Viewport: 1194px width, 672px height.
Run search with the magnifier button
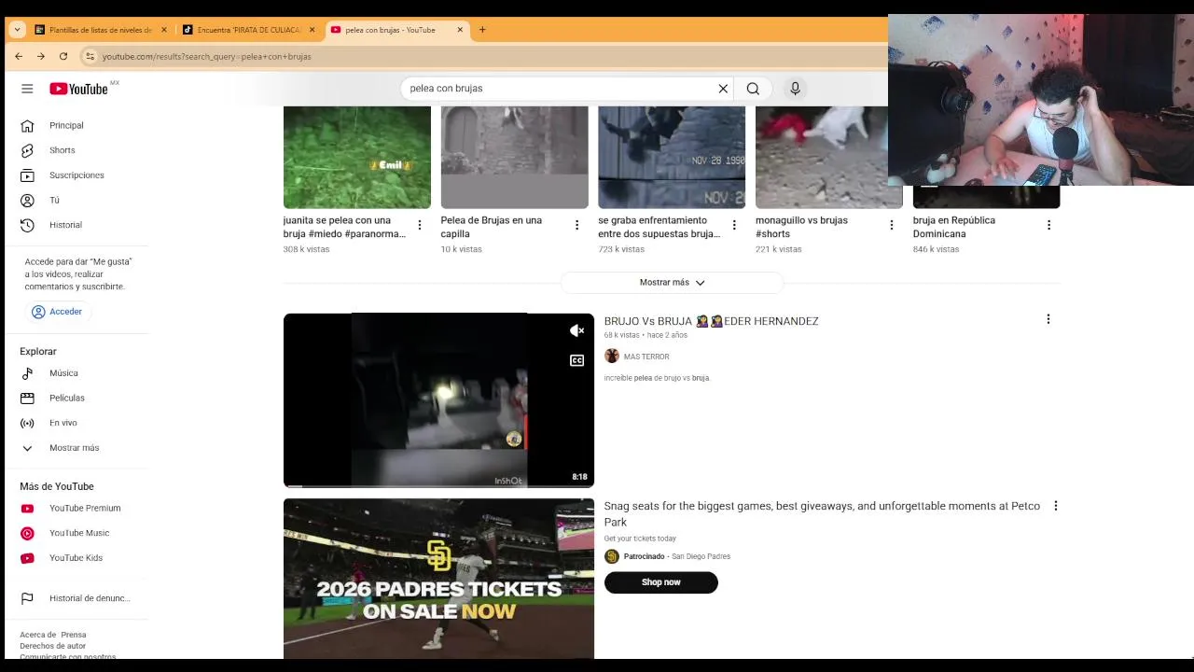tap(753, 89)
